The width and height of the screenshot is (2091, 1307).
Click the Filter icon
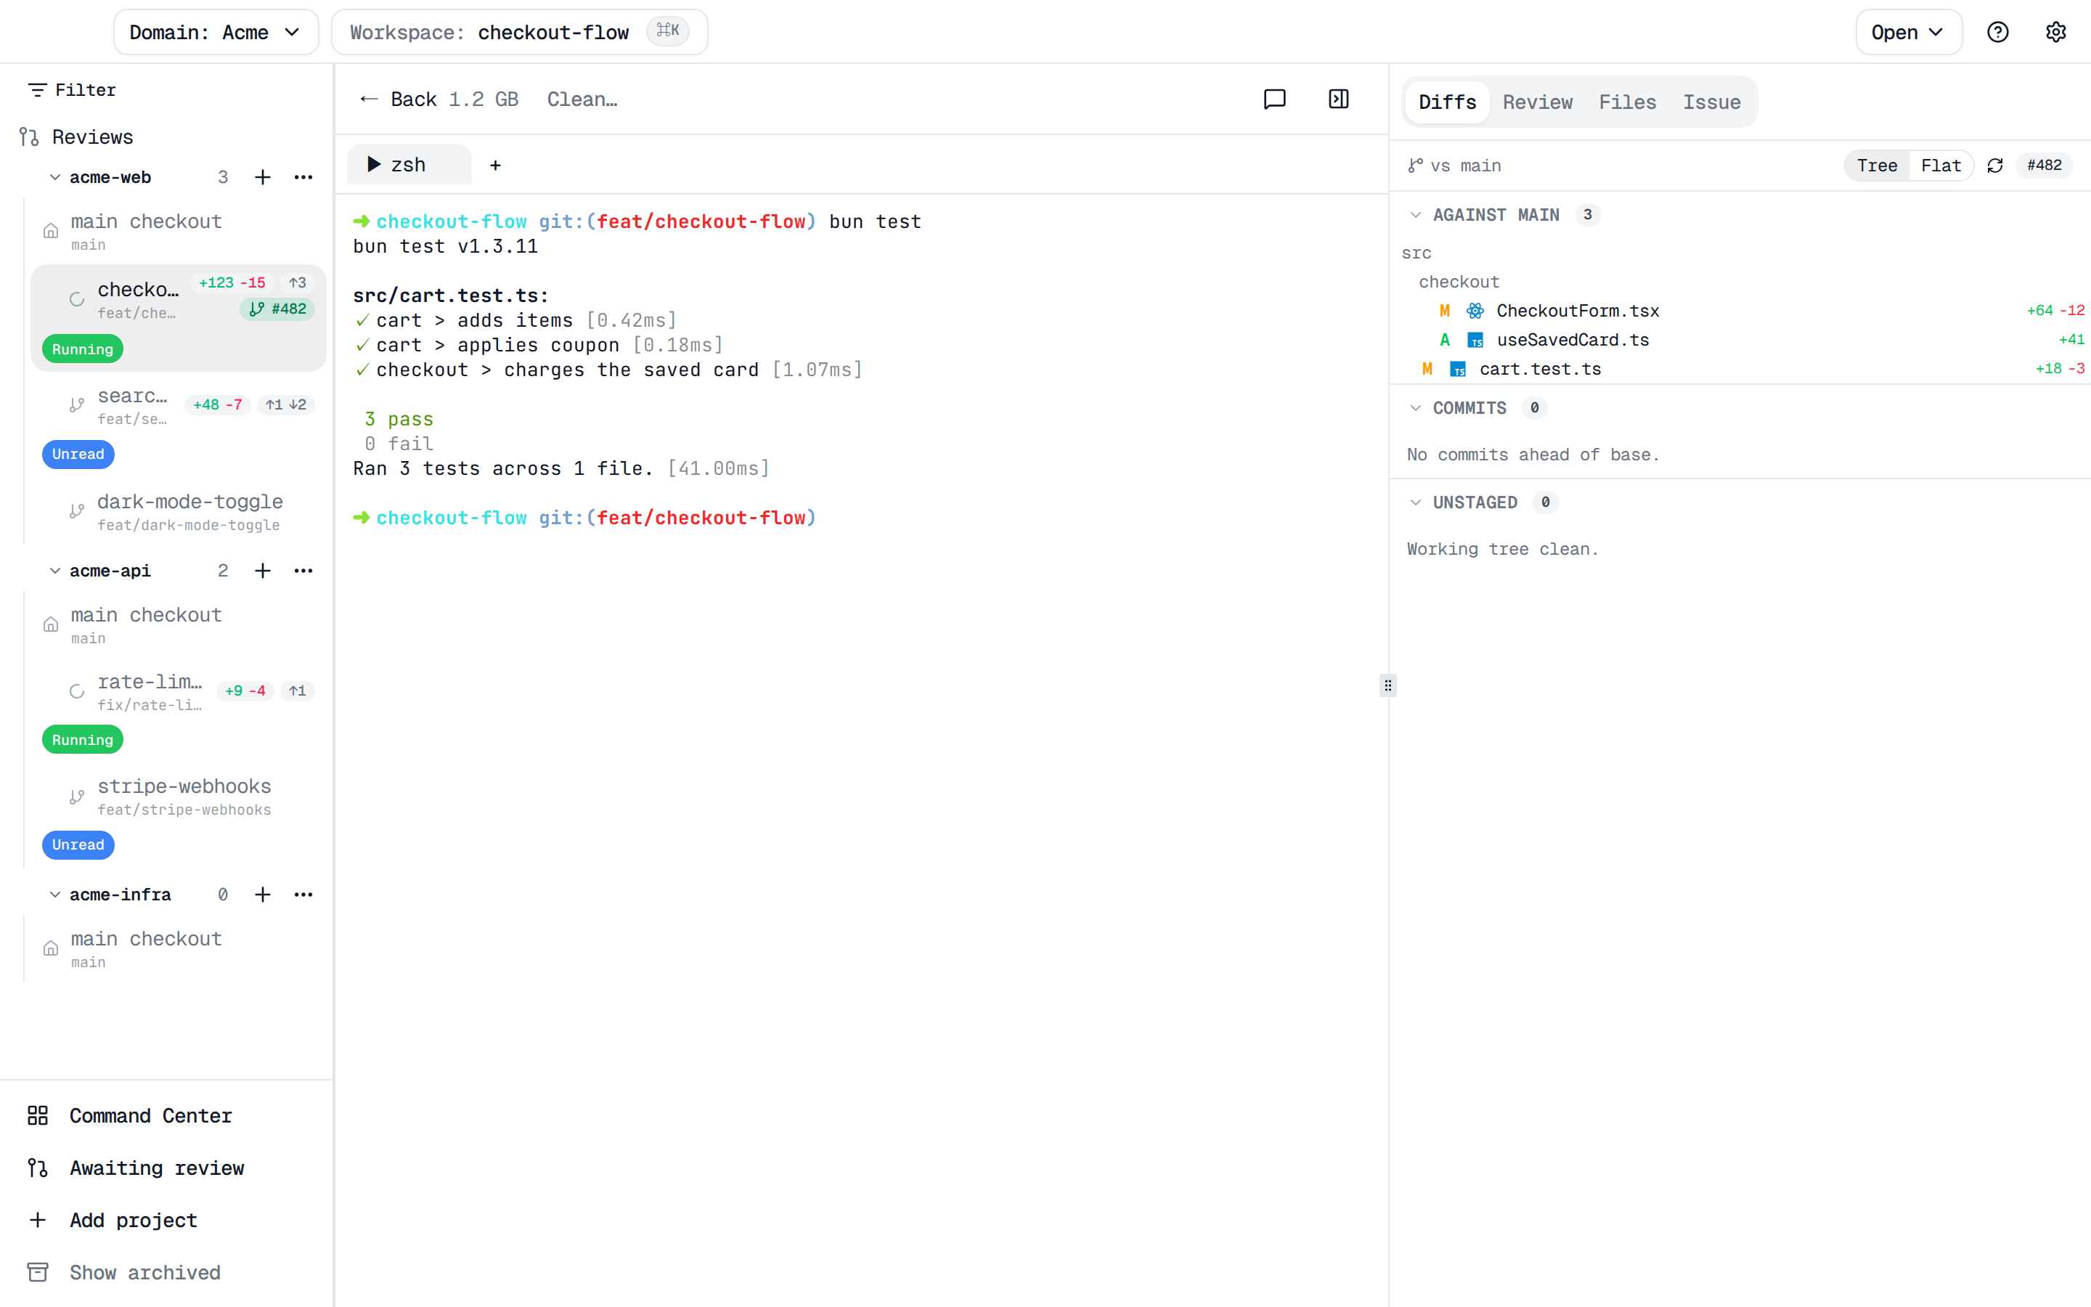[37, 90]
